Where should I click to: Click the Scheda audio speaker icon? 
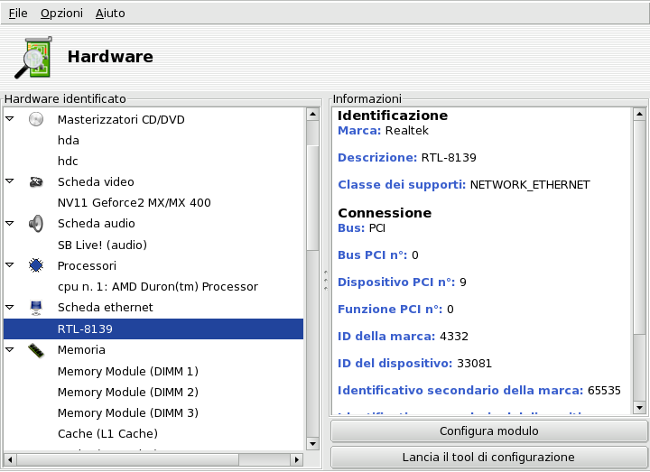coord(36,223)
